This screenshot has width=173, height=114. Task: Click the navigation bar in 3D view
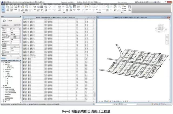point(167,39)
